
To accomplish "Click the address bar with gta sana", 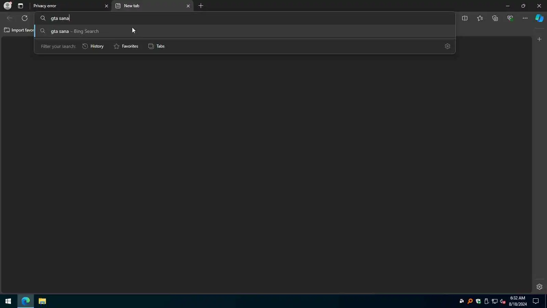I will (245, 18).
